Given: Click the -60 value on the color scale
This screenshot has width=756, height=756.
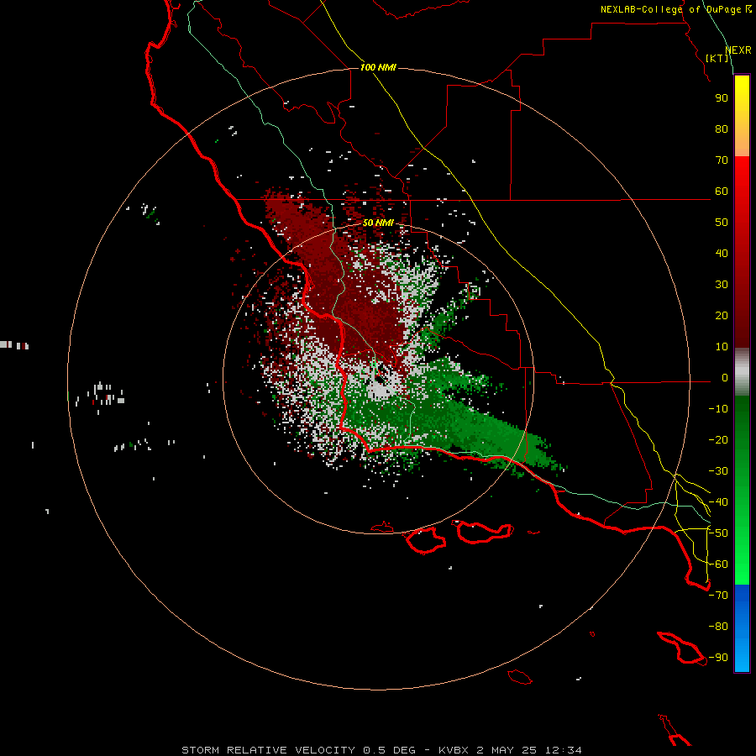Looking at the screenshot, I should 718,564.
